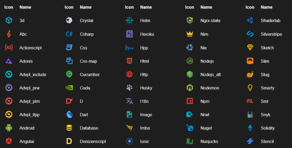This screenshot has width=292, height=148.
Task: Click the Dart blue icon
Action: (69, 114)
